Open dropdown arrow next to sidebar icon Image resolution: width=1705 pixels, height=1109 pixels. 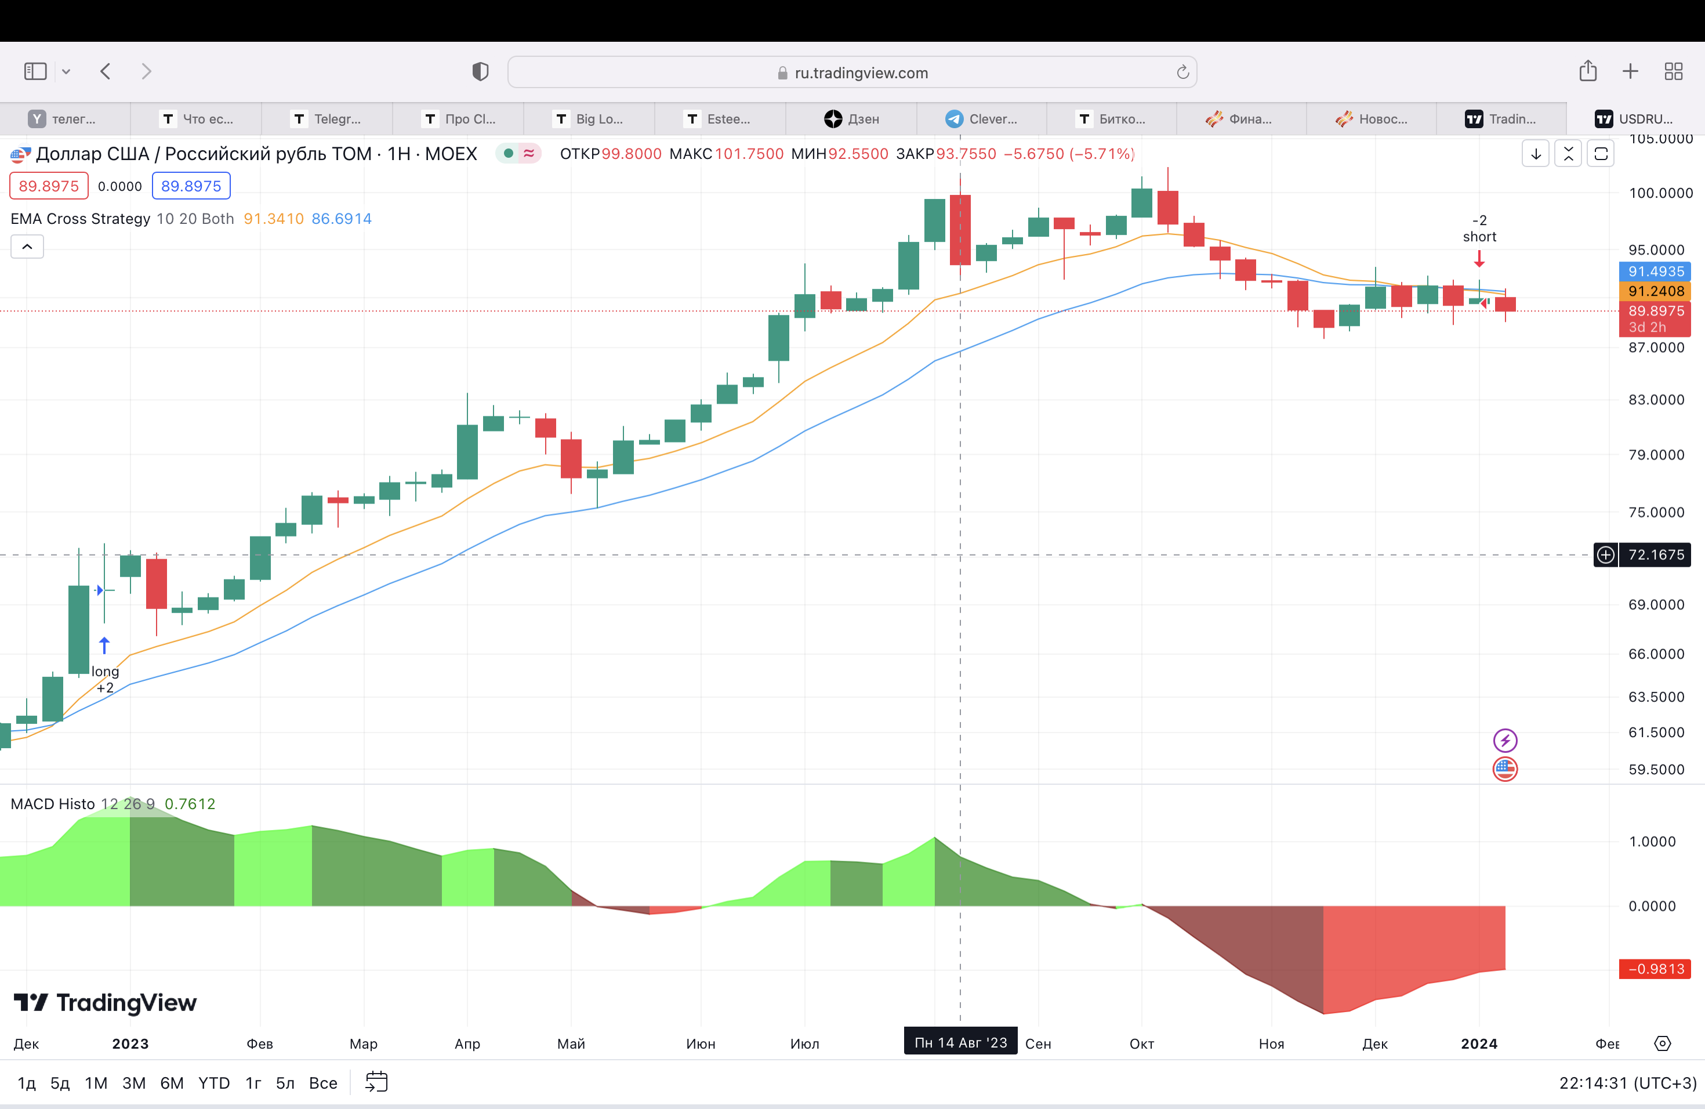pyautogui.click(x=66, y=72)
